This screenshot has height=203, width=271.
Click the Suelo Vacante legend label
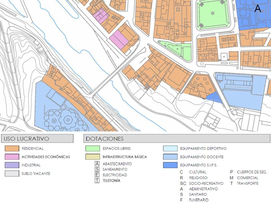click(36, 174)
